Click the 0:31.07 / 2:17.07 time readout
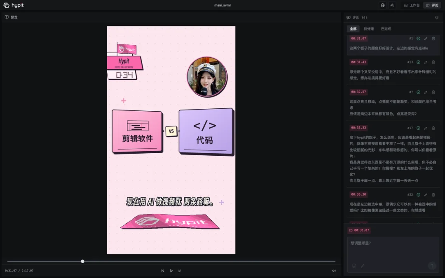445x278 pixels. 19,271
